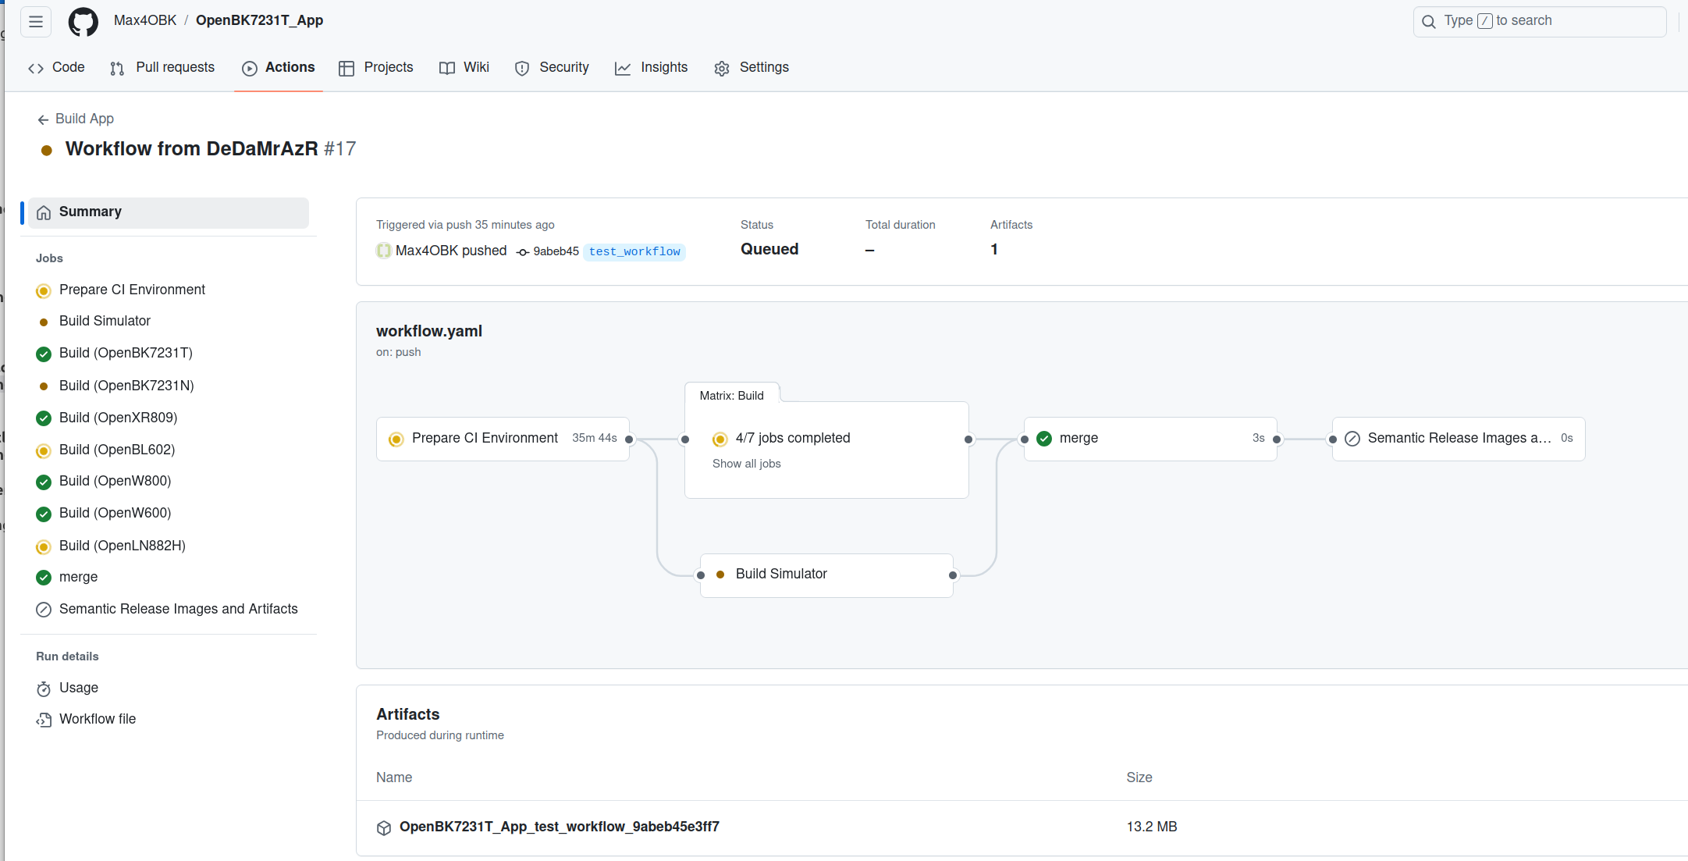Image resolution: width=1688 pixels, height=861 pixels.
Task: Click the Max4OBK avatar icon
Action: (383, 251)
